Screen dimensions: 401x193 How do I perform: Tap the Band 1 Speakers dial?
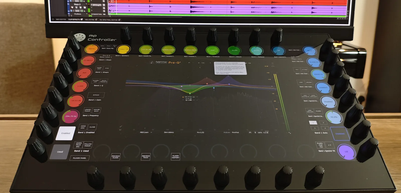pyautogui.click(x=124, y=49)
